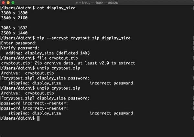Click the first 'password incorrect--reenter:' line
Image resolution: width=194 pixels, height=137 pixels.
click(x=35, y=103)
